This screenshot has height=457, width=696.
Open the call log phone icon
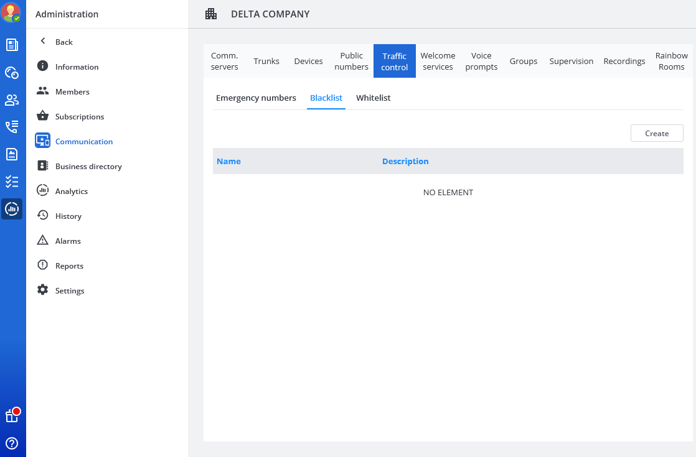tap(12, 127)
